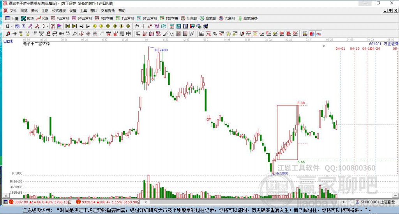Open the 资讯 menu

(x=34, y=11)
